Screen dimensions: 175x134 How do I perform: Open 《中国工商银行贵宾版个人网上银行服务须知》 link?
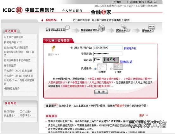[86, 86]
